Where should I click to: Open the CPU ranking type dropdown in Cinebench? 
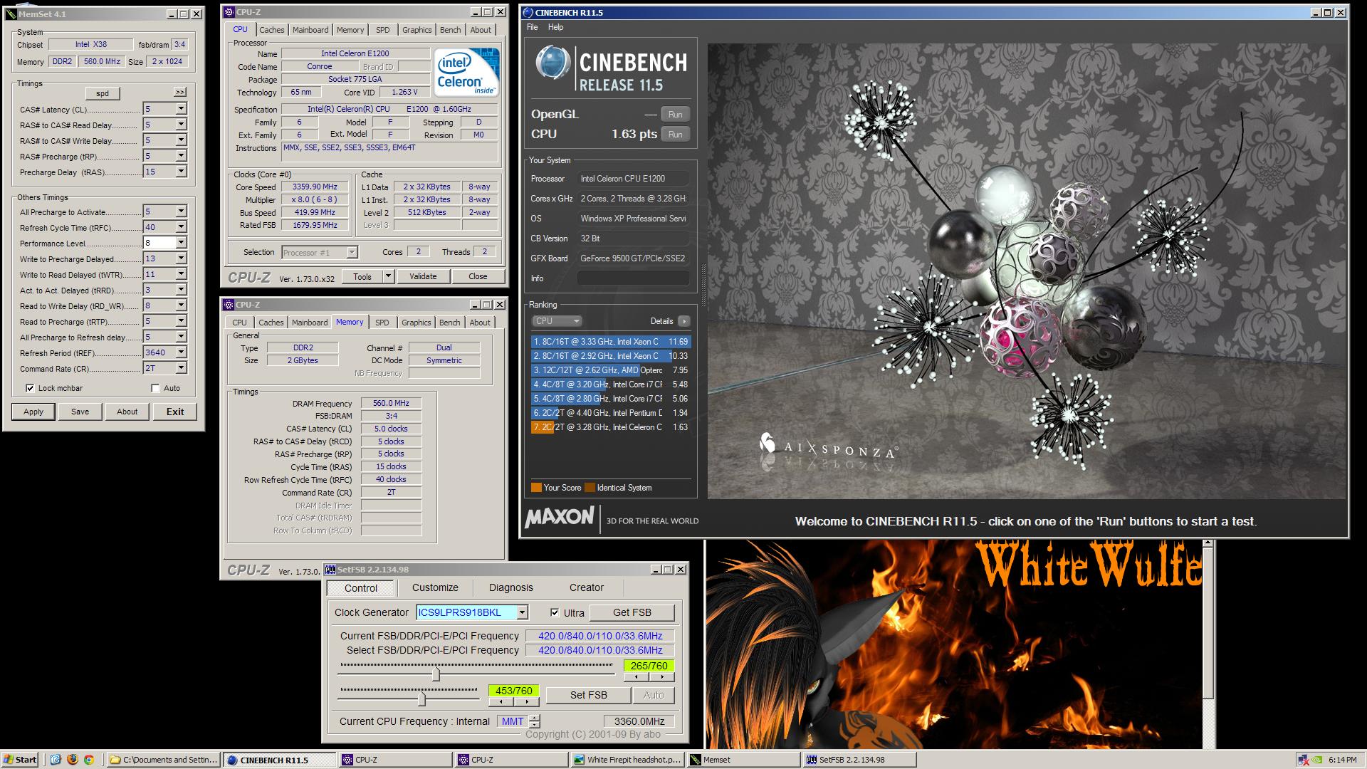(x=557, y=321)
